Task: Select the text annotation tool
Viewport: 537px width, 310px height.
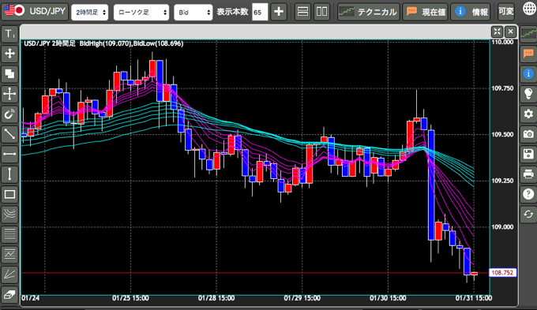Action: click(9, 34)
